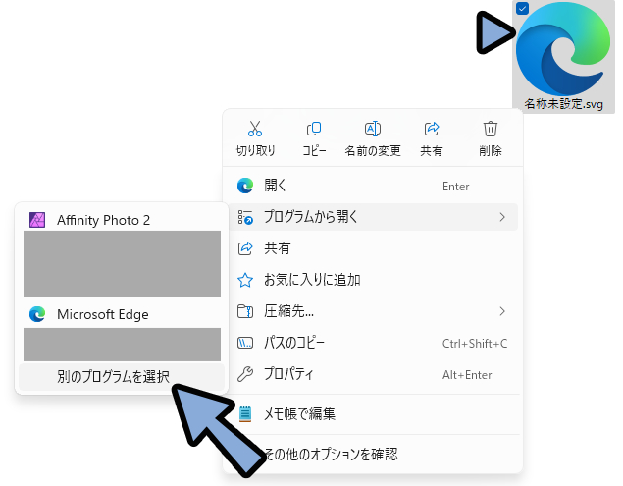Click the wrench icon beside プロパティ
The image size is (623, 486).
[x=245, y=374]
